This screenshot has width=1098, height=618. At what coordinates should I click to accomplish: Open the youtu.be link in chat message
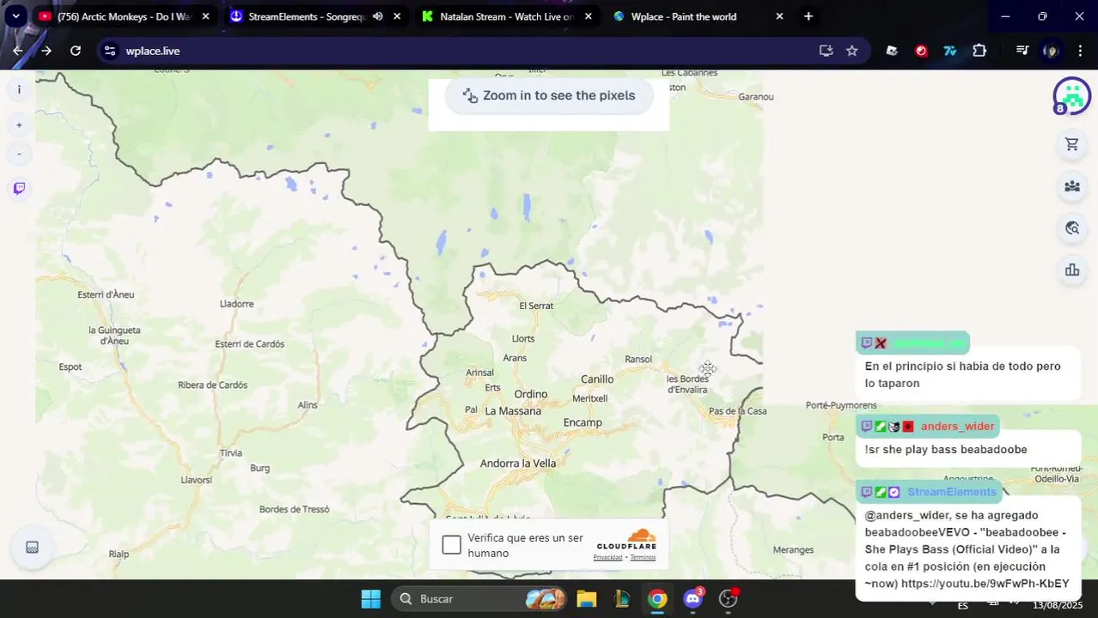tap(985, 584)
